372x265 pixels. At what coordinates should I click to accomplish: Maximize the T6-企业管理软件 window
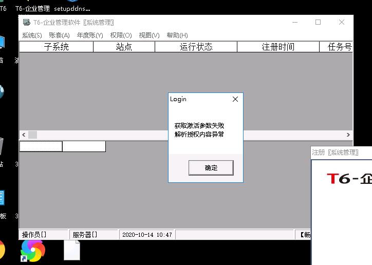pos(318,22)
